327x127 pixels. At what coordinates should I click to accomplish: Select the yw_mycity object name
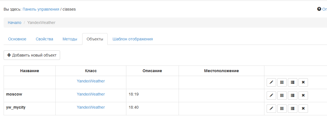(x=16, y=107)
